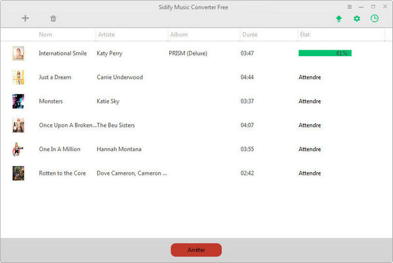Open settings with the green gear icon
393x263 pixels.
[357, 18]
